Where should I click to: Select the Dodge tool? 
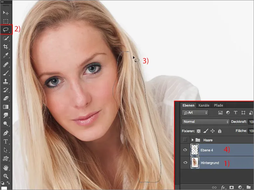6,123
